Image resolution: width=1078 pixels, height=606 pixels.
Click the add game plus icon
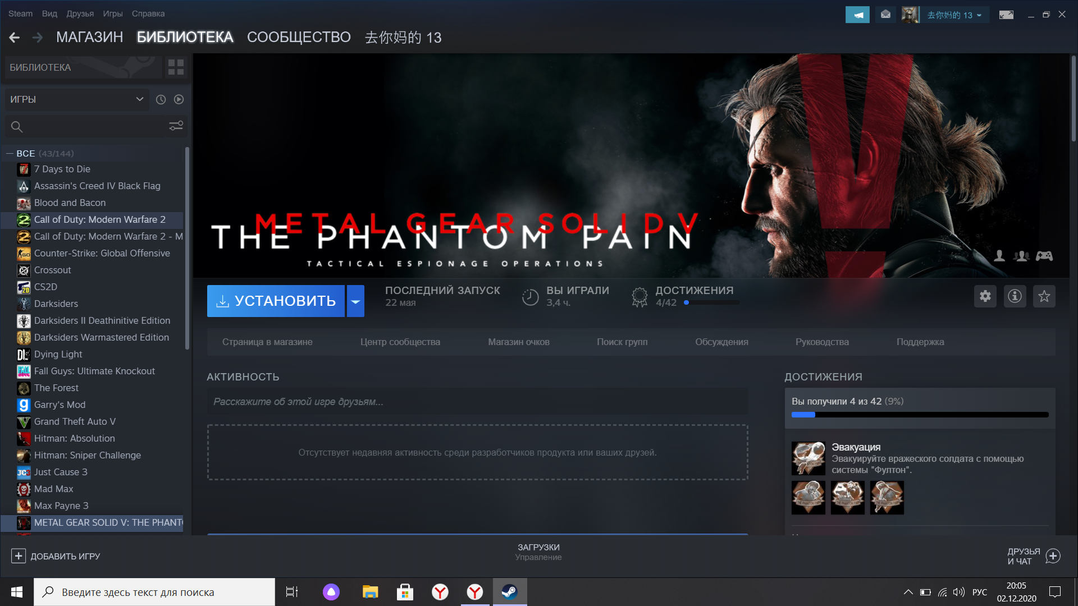(x=18, y=556)
